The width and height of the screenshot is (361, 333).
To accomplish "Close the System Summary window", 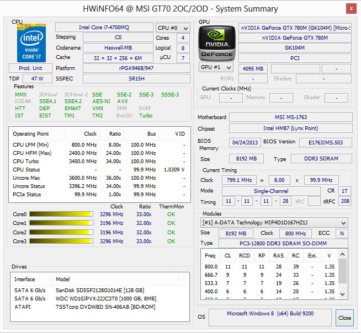I will pyautogui.click(x=351, y=9).
